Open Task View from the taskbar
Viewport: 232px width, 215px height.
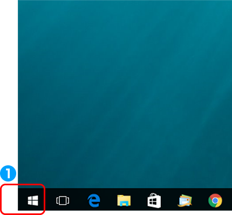pos(63,200)
